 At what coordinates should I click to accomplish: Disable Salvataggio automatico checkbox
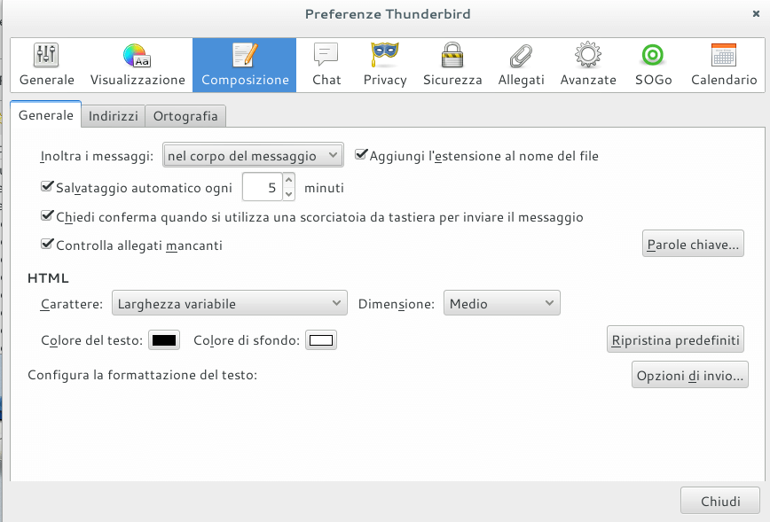click(x=48, y=187)
